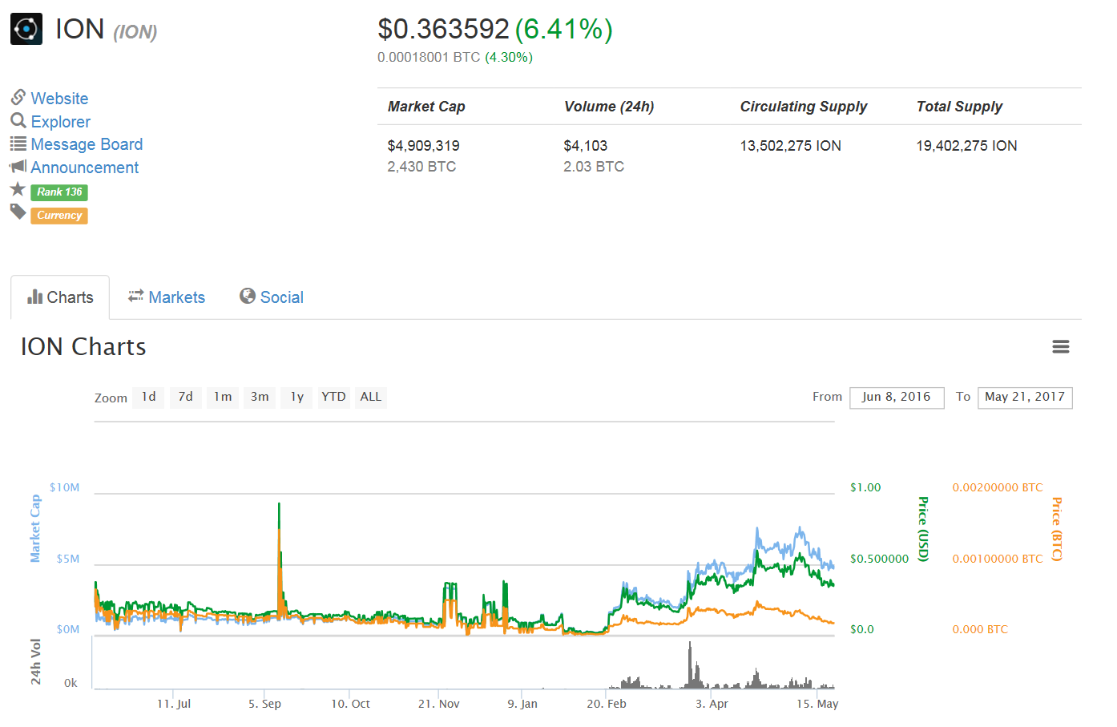Toggle the Price (USD) axis label
The image size is (1117, 727).
tap(923, 529)
